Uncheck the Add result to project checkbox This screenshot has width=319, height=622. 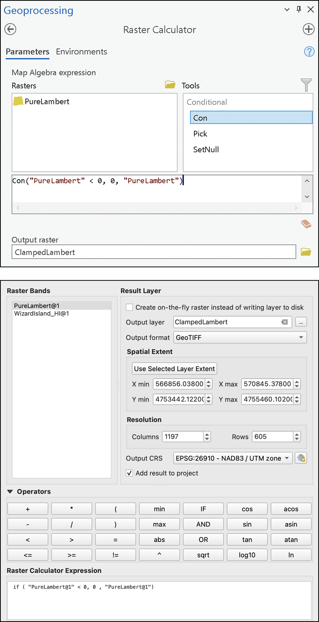coord(129,473)
